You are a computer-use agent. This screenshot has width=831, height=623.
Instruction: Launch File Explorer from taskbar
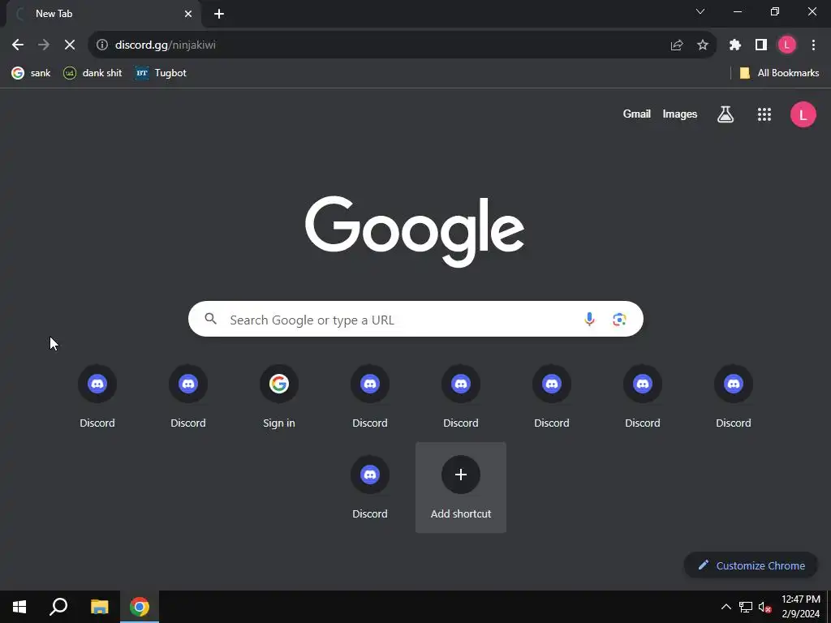[x=99, y=607]
